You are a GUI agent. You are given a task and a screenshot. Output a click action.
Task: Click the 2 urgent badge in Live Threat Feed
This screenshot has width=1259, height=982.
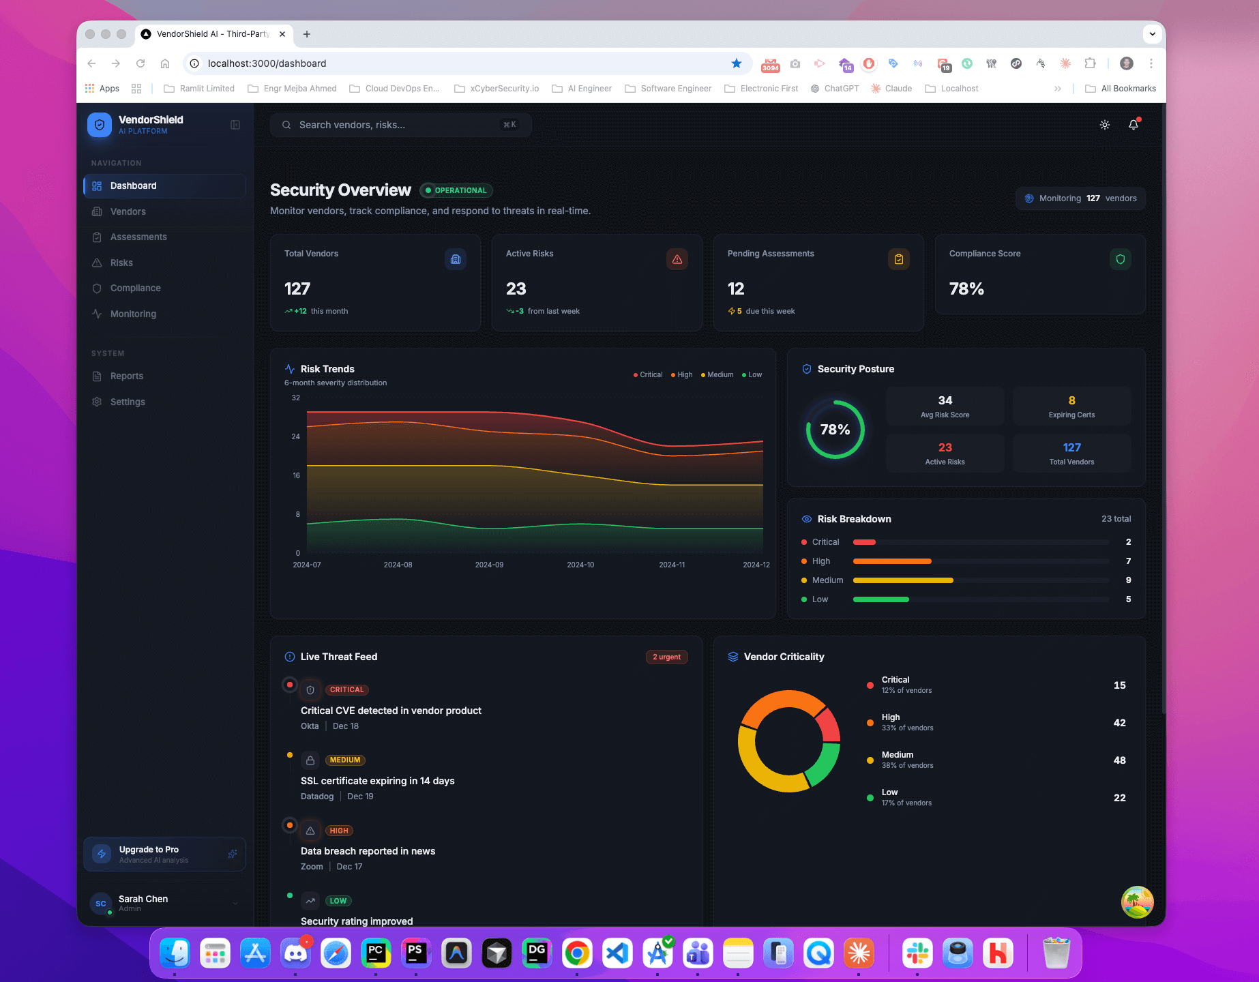click(x=666, y=657)
